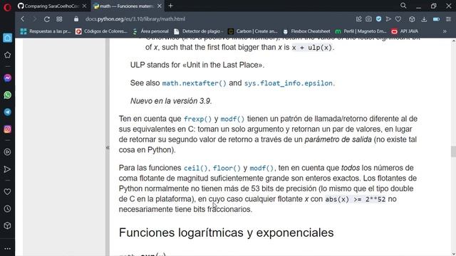Take a snapshot with camera icon
Image resolution: width=456 pixels, height=256 pixels.
point(368,19)
